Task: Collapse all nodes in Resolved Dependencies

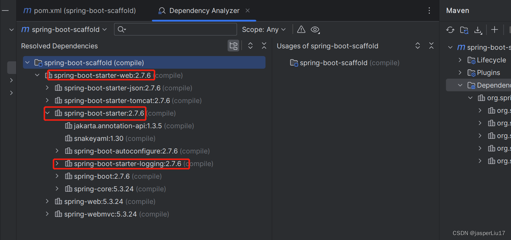Action: pos(264,46)
